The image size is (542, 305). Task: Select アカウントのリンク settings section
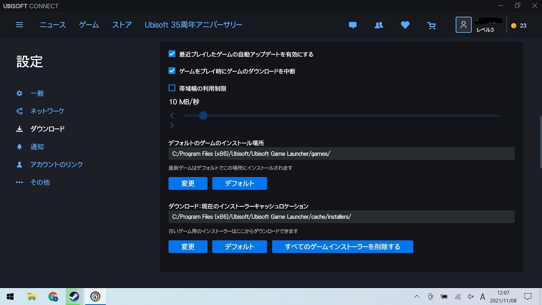(57, 164)
